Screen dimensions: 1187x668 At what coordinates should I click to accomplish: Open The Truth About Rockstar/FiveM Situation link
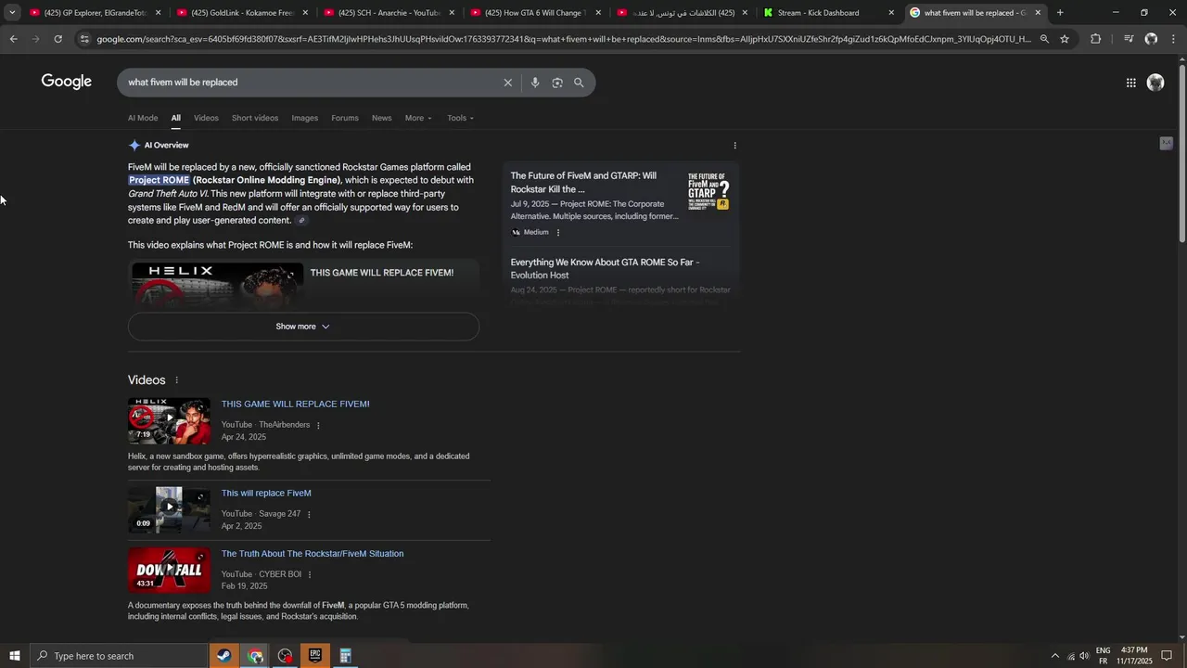tap(313, 554)
